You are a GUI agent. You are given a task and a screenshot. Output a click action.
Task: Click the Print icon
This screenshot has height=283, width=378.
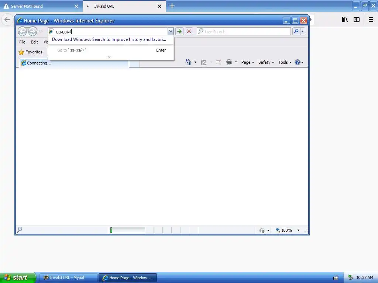click(229, 63)
